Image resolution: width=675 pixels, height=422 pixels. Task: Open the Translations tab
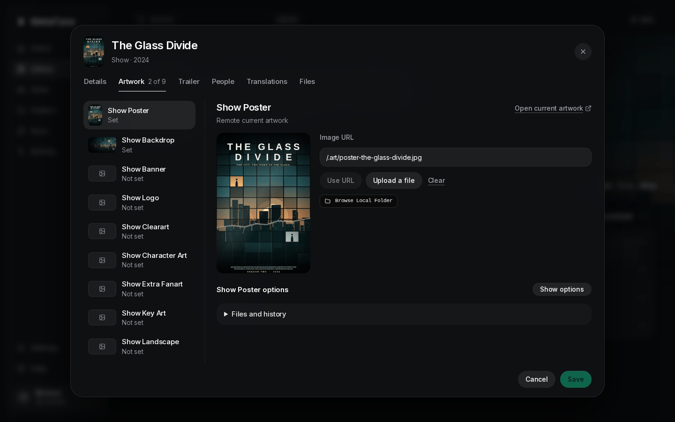[267, 82]
